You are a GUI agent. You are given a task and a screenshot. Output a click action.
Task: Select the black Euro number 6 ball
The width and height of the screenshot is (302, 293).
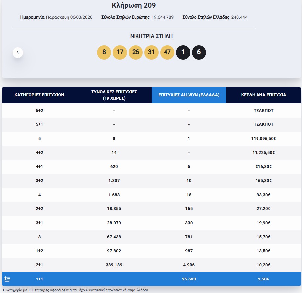(x=199, y=52)
